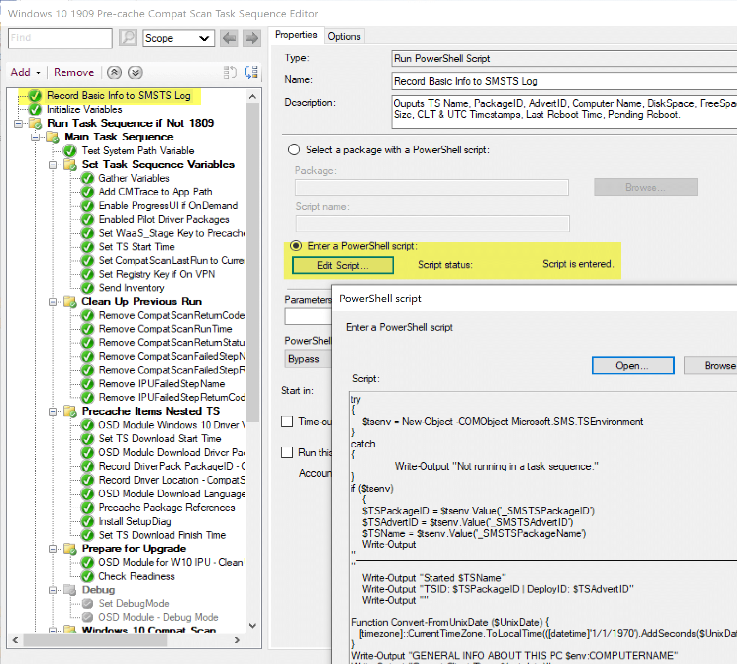Click the Find input field
The width and height of the screenshot is (737, 664).
(x=60, y=38)
